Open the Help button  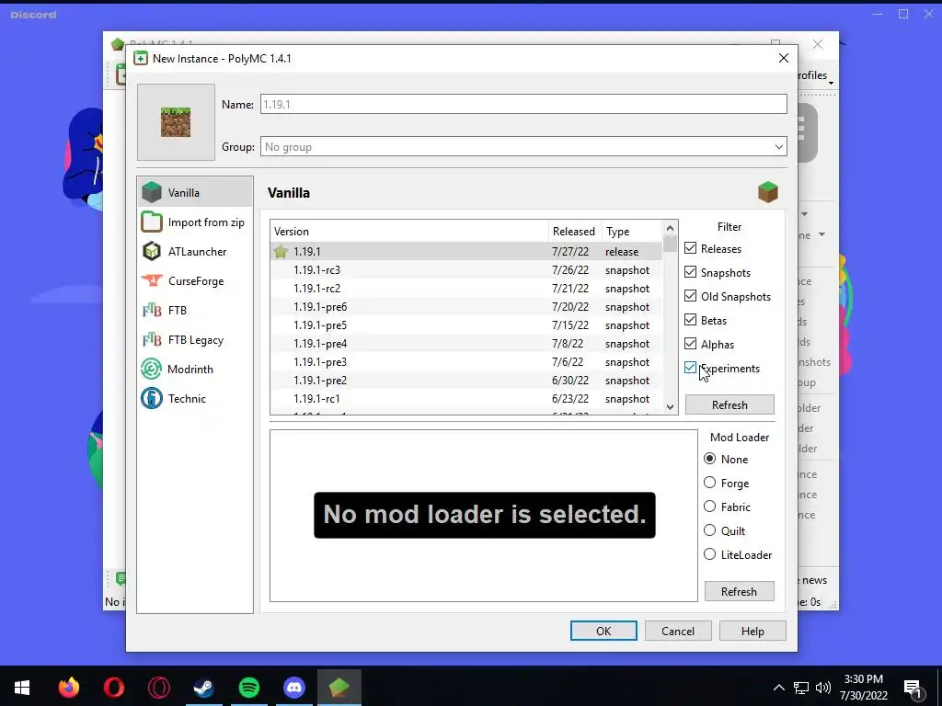752,631
